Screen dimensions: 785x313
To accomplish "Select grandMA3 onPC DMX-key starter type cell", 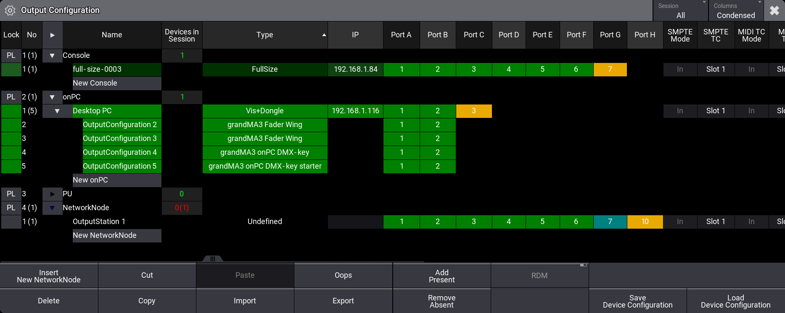I will pos(265,166).
